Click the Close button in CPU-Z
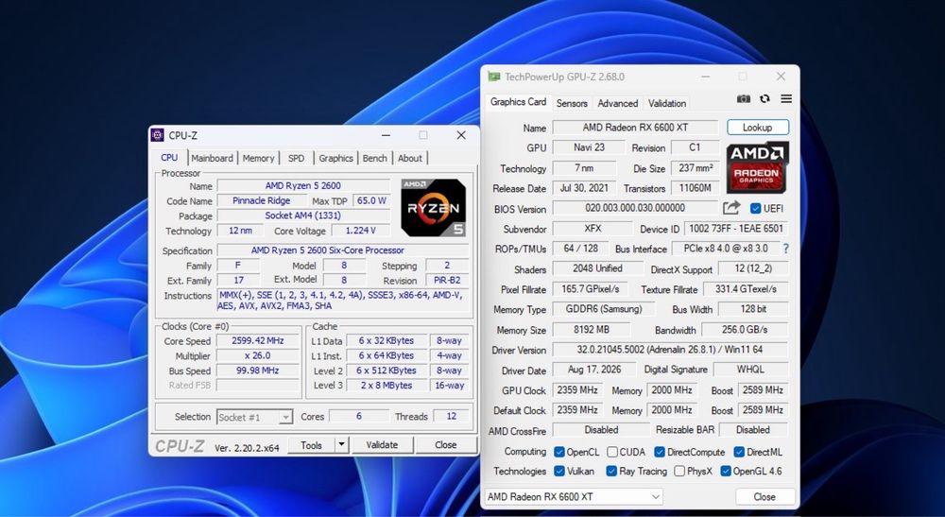This screenshot has width=945, height=517. (x=445, y=444)
